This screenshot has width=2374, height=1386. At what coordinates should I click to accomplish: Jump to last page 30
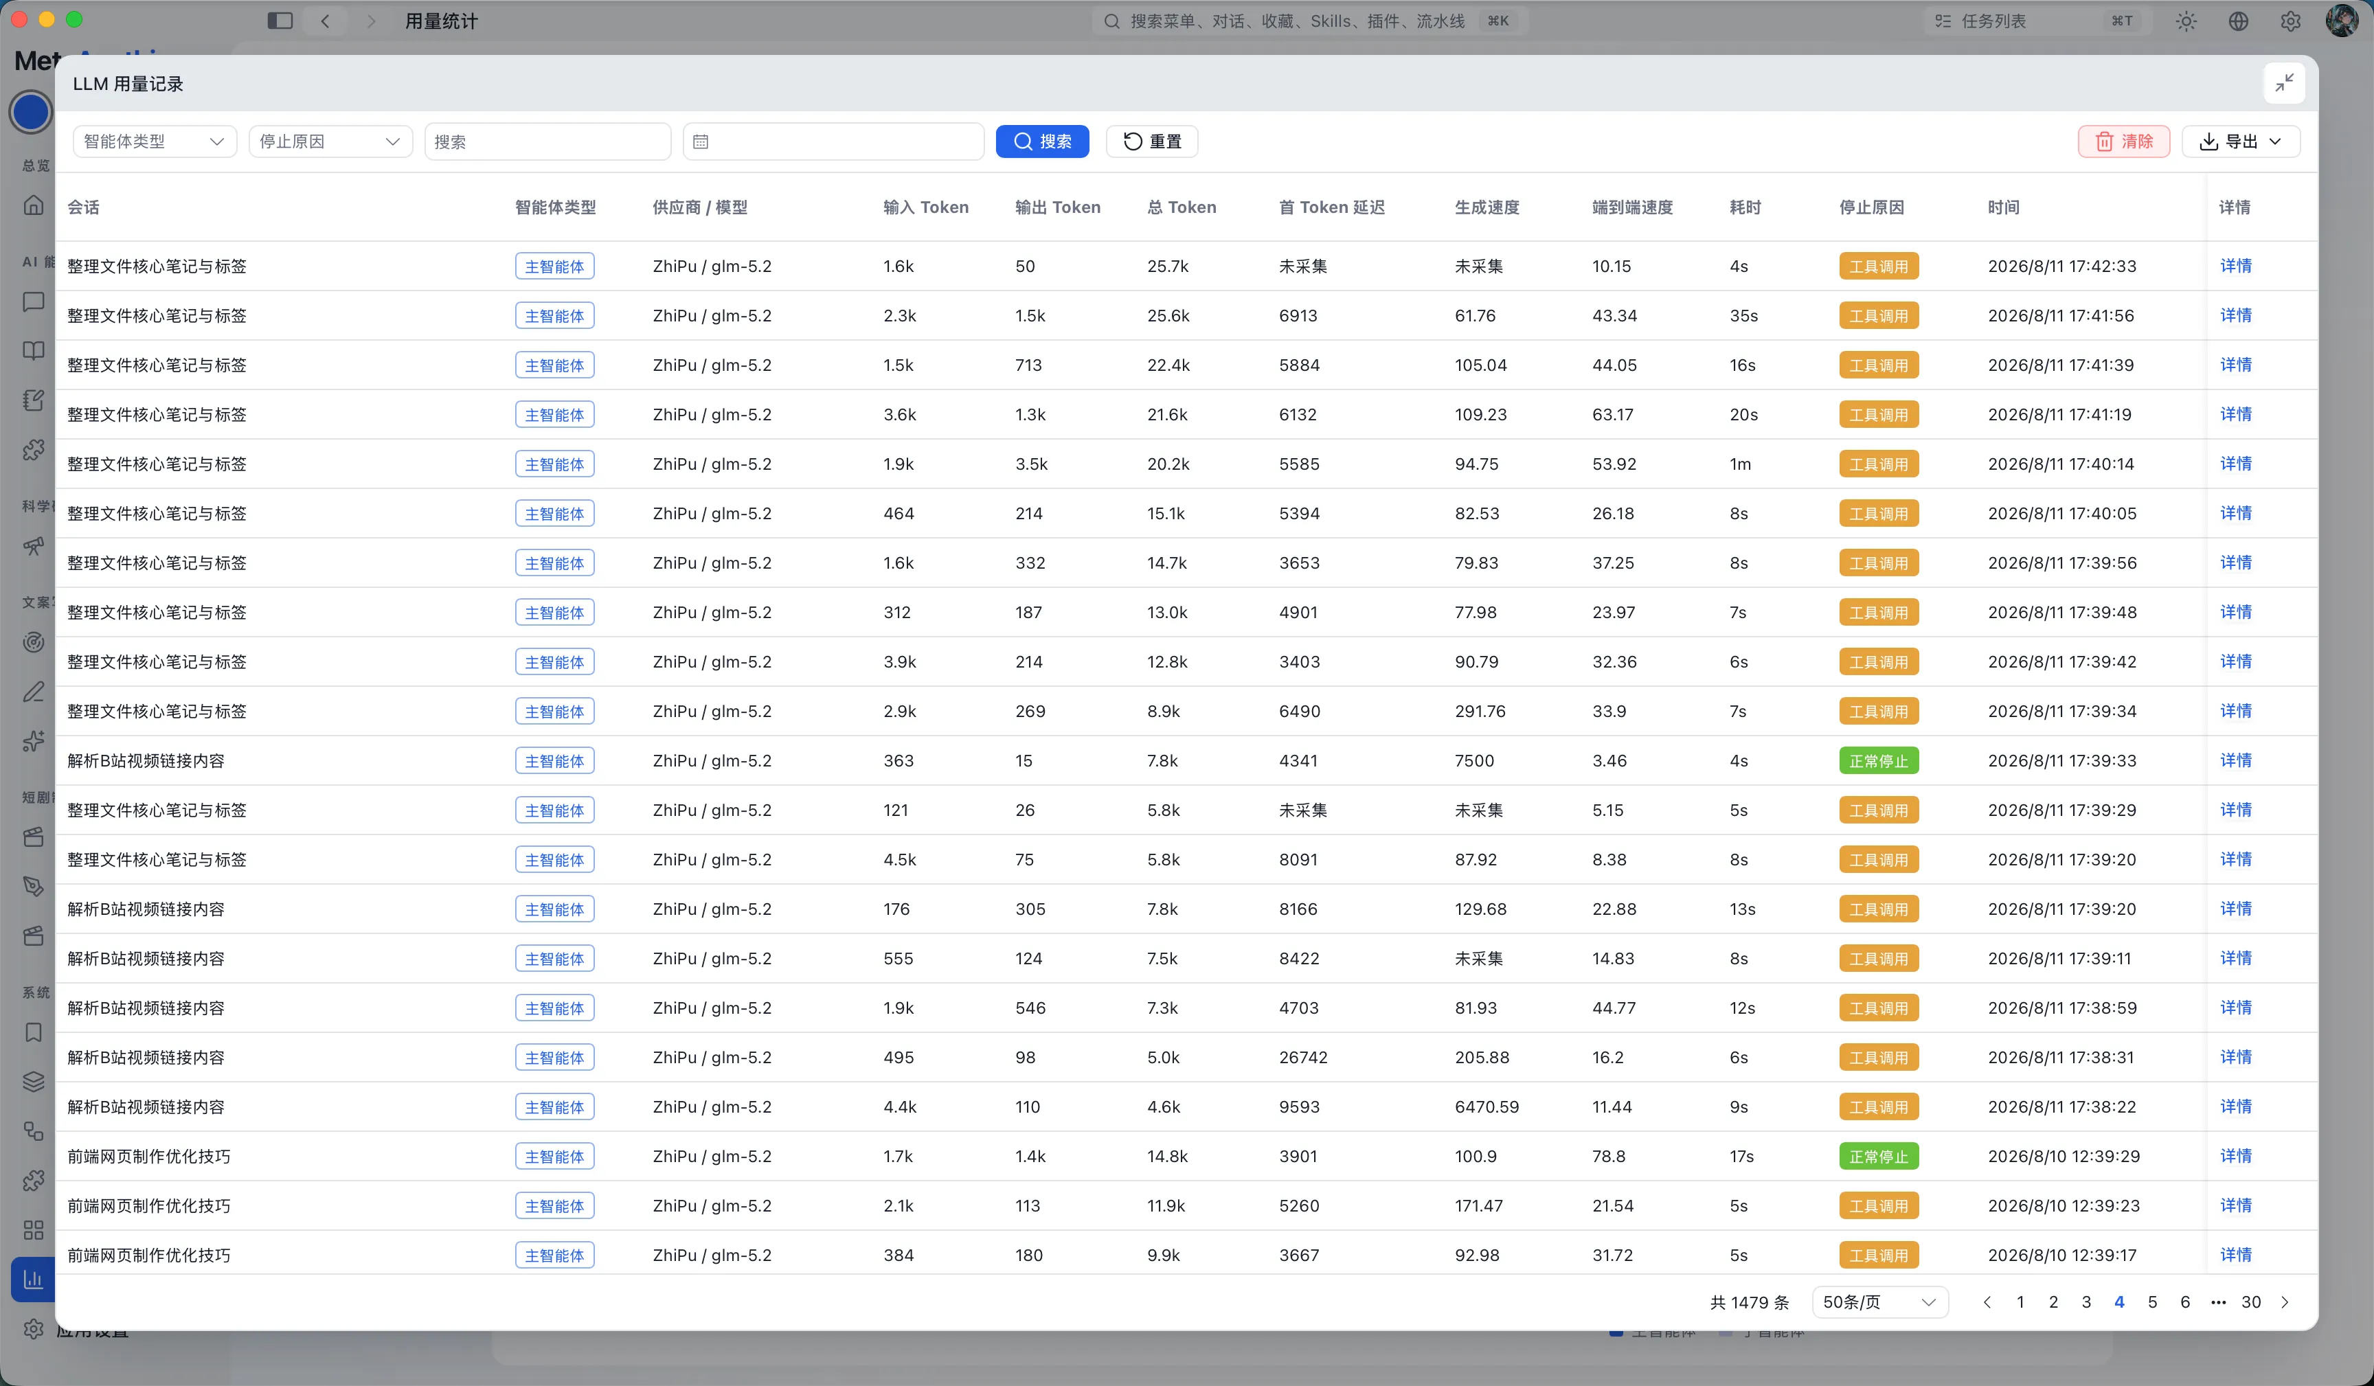coord(2250,1302)
